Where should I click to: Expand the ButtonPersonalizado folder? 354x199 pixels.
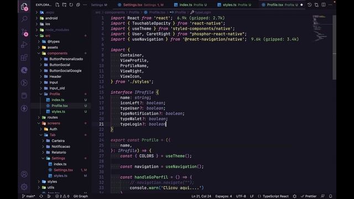click(x=66, y=59)
